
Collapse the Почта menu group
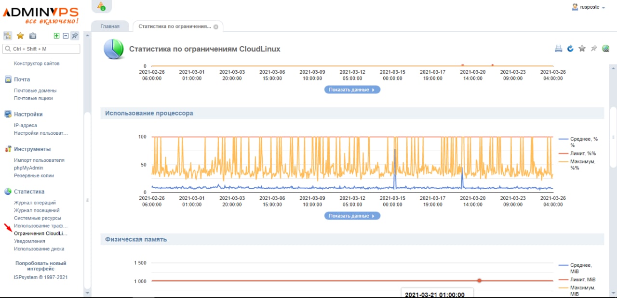(x=22, y=79)
